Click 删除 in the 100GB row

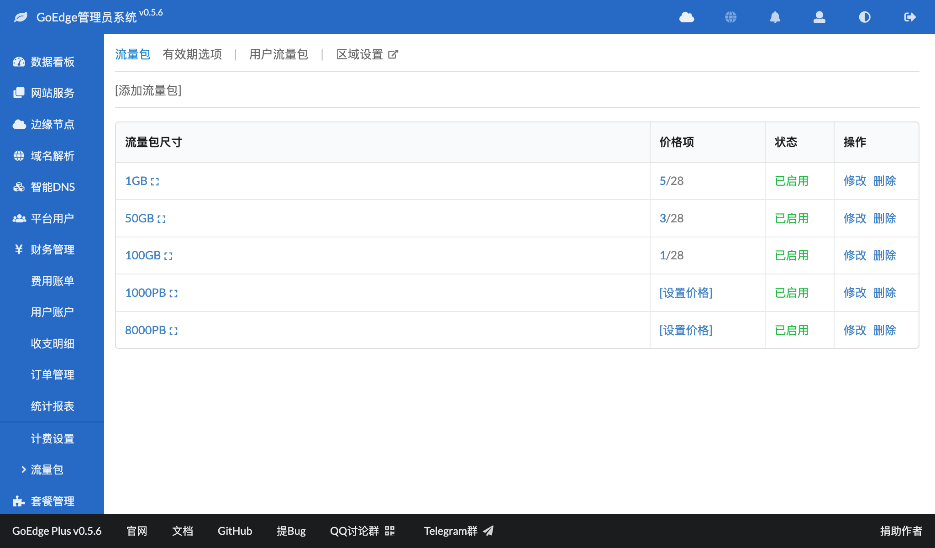(885, 256)
